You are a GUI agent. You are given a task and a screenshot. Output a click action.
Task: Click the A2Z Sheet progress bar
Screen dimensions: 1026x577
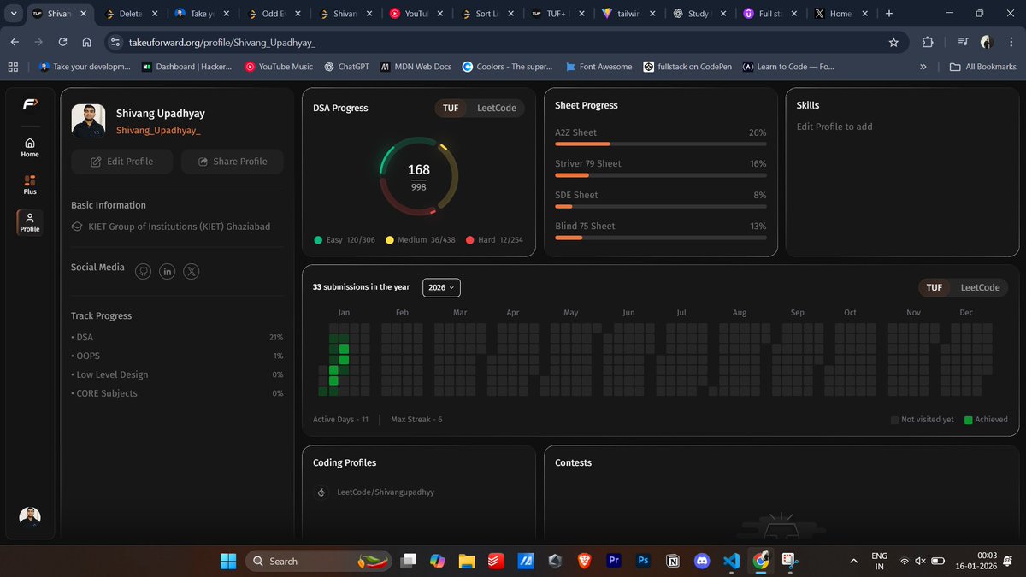coord(661,144)
